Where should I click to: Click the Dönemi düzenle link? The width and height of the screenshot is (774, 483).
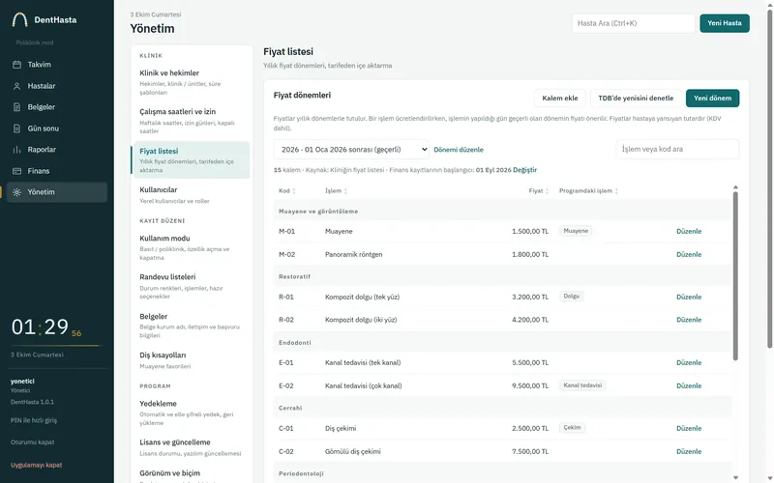point(459,150)
